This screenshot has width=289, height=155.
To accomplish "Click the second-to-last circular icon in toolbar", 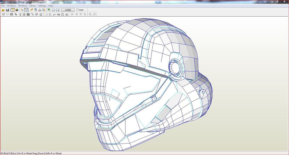I will click(90, 14).
